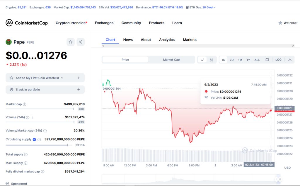Click the Sponsored section icon
Image resolution: width=300 pixels, height=186 pixels.
coord(7,184)
